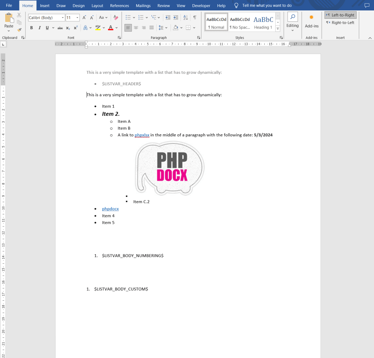Open the Add-ins button

(311, 22)
